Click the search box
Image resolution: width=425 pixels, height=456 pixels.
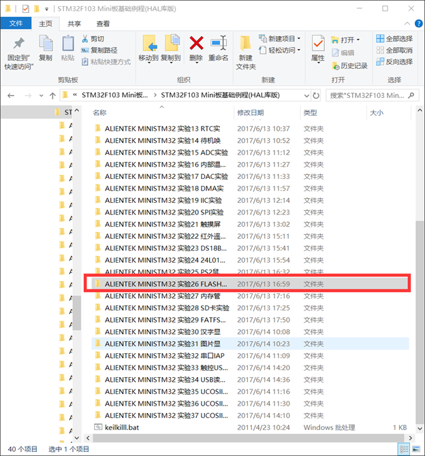373,95
